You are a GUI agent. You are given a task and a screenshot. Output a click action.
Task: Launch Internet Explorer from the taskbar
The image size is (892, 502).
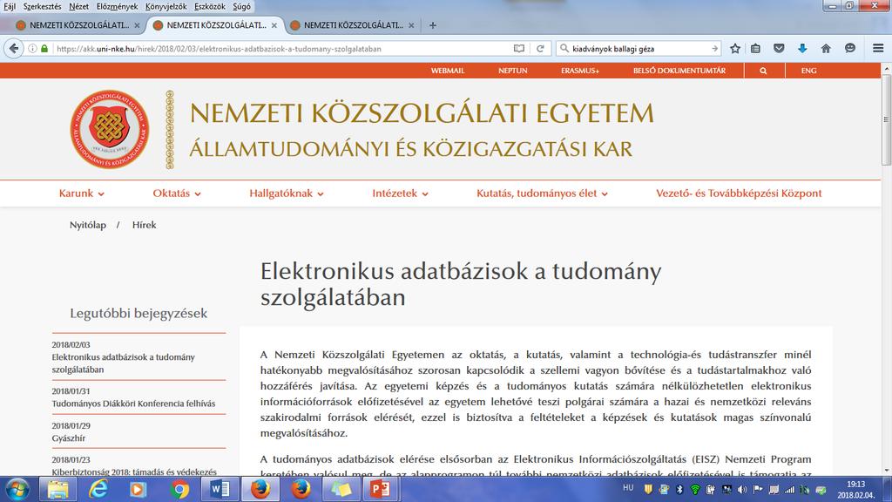pos(98,490)
